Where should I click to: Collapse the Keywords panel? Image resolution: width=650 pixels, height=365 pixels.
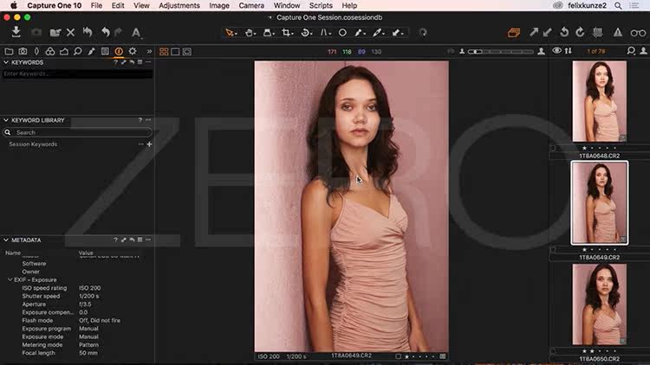tap(6, 62)
